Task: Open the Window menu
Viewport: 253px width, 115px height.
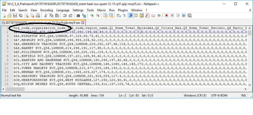Action: pos(137,10)
